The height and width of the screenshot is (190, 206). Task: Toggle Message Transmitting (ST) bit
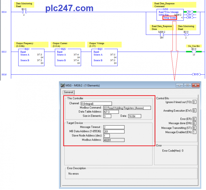pos(194,128)
